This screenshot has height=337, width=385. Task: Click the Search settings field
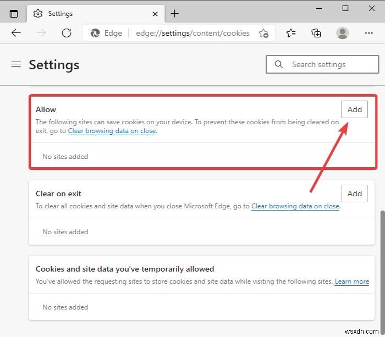point(322,64)
